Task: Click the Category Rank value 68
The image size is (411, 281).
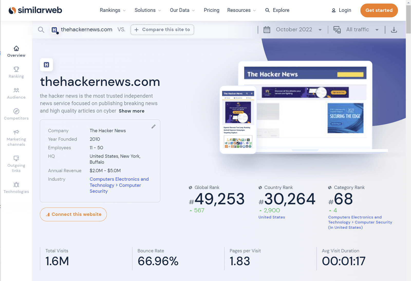Action: pos(343,199)
